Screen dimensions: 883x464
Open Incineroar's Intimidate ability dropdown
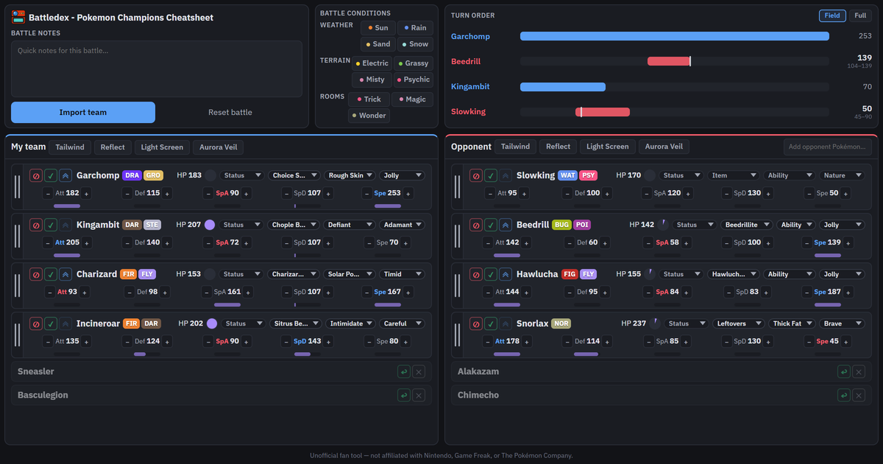(351, 323)
